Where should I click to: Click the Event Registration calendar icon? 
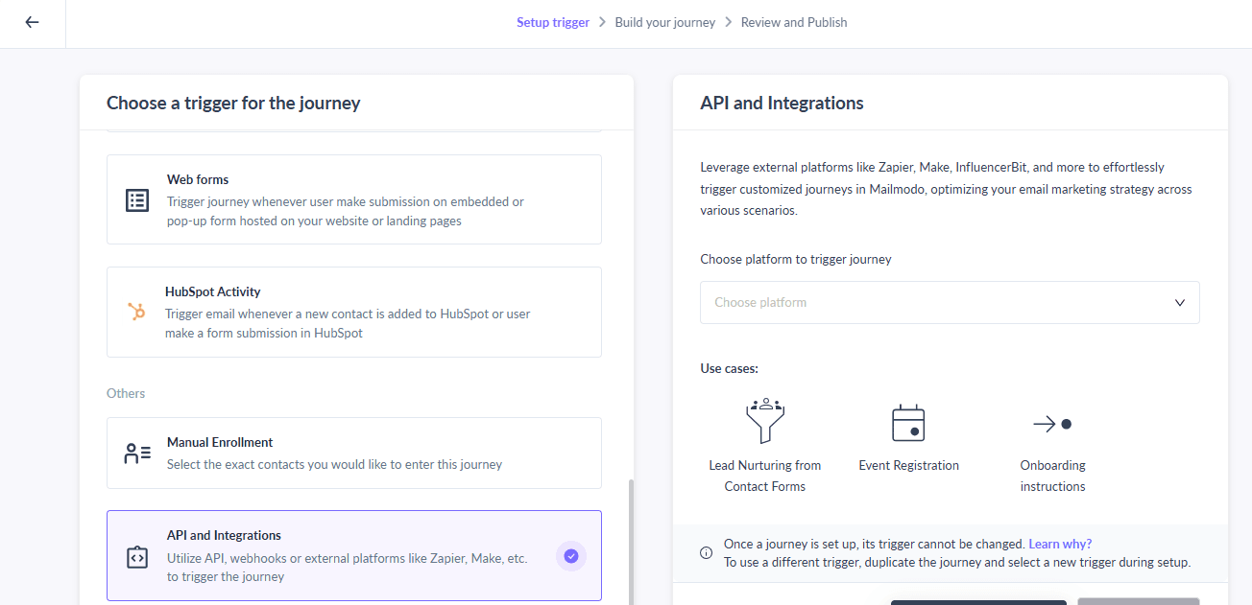908,422
